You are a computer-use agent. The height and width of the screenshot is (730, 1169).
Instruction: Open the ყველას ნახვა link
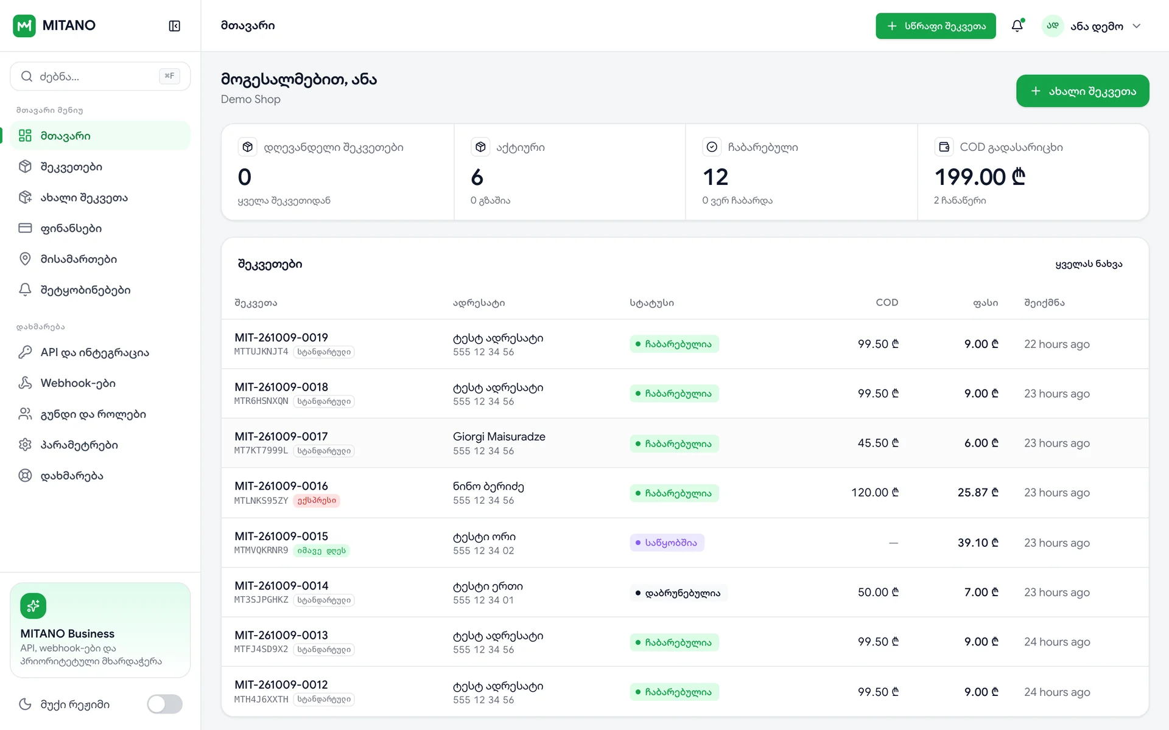click(x=1089, y=264)
